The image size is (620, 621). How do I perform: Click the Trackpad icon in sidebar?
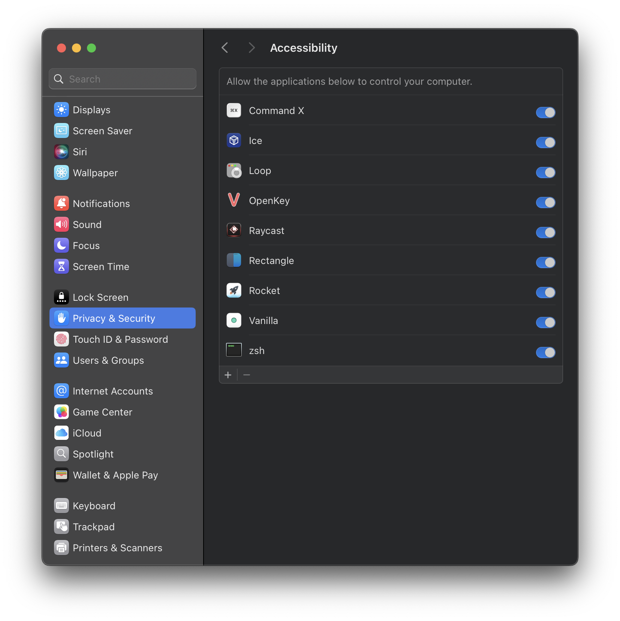pyautogui.click(x=61, y=527)
